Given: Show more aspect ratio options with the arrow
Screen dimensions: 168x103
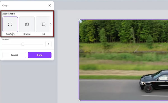Looking at the screenshot, I should click(x=51, y=24).
